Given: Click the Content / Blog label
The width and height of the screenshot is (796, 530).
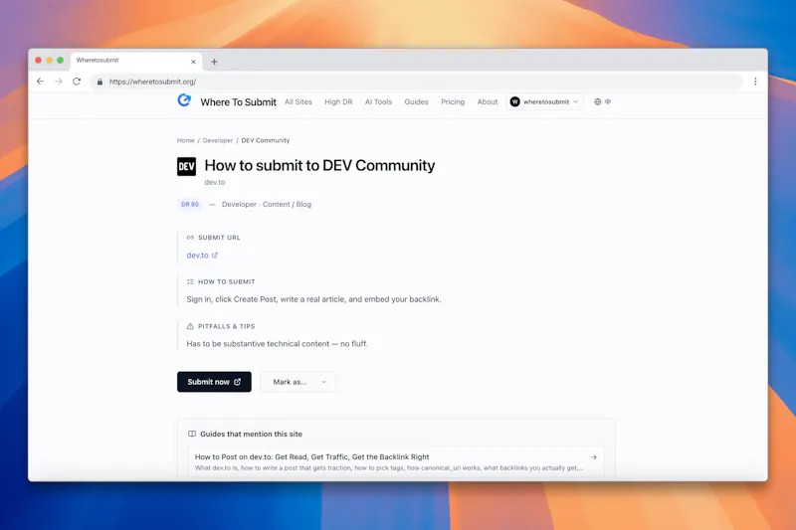Looking at the screenshot, I should coord(287,205).
